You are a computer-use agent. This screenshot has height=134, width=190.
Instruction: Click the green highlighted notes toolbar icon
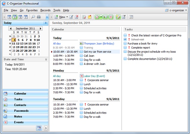point(118,17)
